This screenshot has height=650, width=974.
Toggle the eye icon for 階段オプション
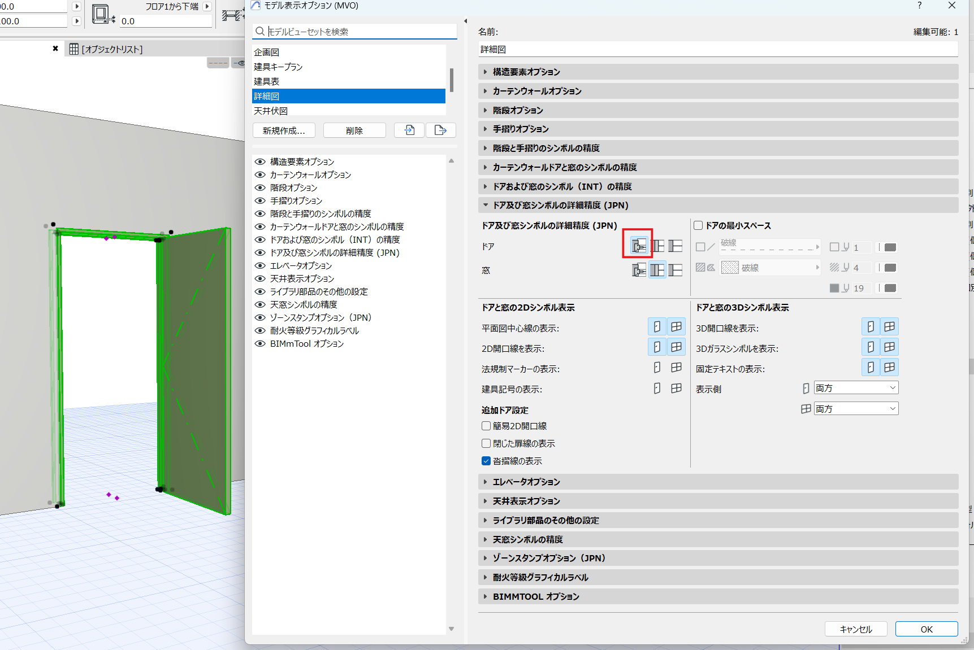point(260,187)
